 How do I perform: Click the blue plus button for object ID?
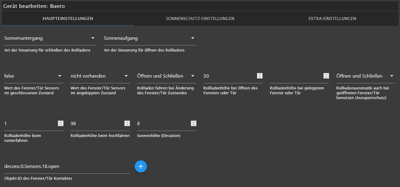[x=141, y=166]
